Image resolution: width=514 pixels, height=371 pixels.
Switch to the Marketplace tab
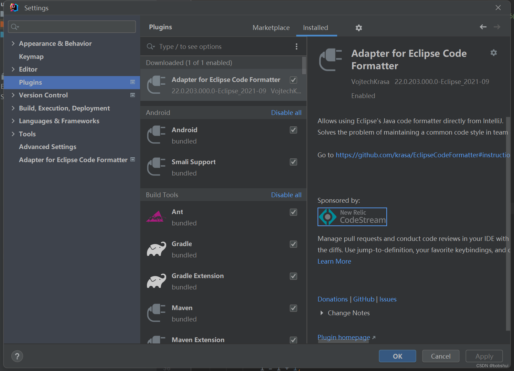coord(271,28)
